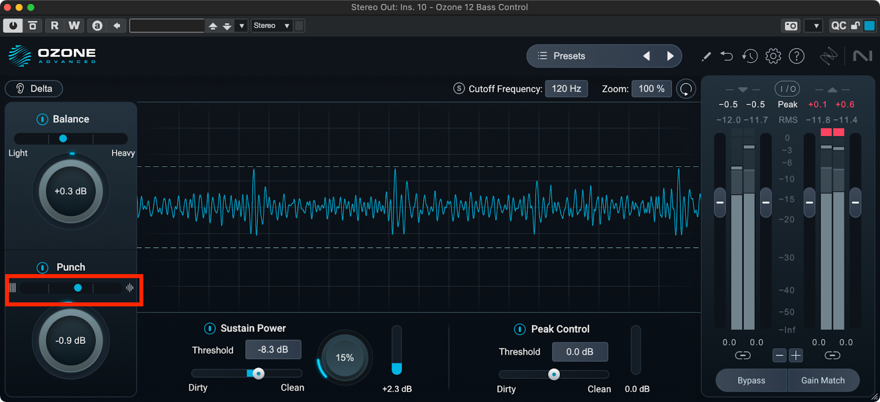The height and width of the screenshot is (402, 880).
Task: Toggle the Punch module power
Action: tap(42, 267)
